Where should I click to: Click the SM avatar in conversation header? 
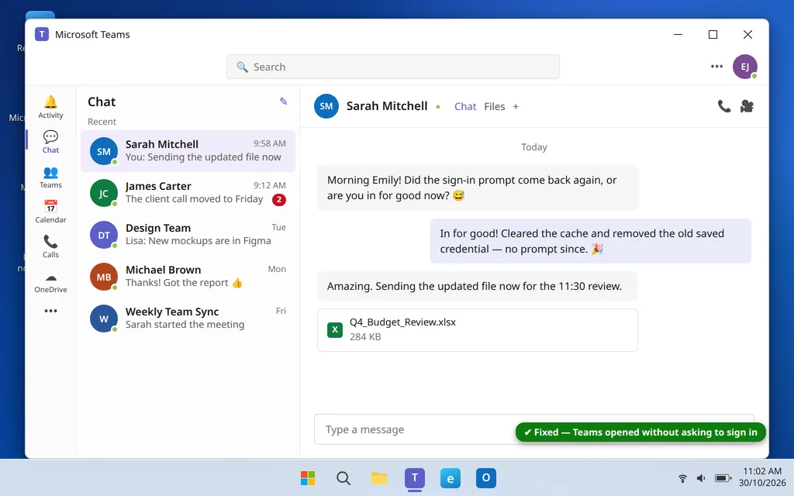point(326,106)
